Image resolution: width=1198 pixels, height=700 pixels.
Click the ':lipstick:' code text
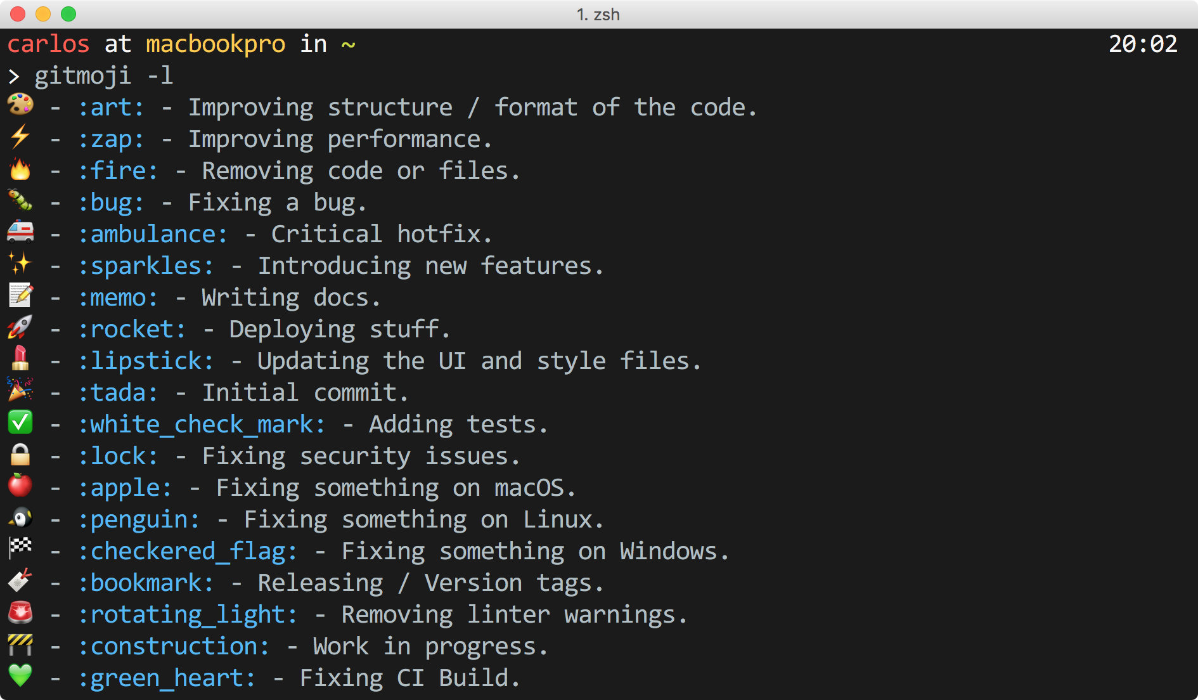pyautogui.click(x=146, y=361)
